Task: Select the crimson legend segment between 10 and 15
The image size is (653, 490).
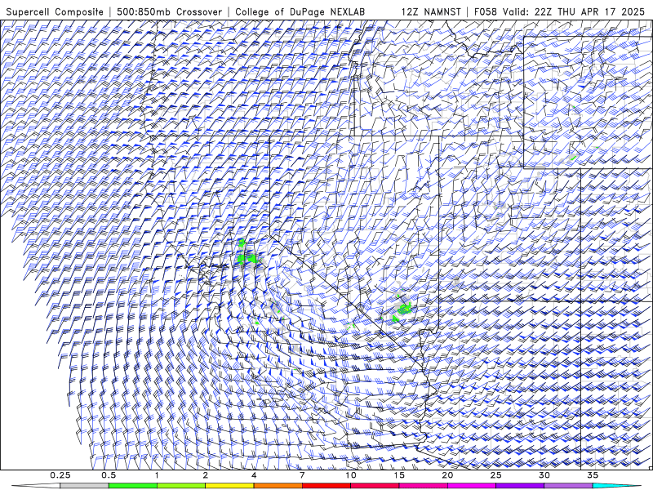Action: click(x=375, y=486)
